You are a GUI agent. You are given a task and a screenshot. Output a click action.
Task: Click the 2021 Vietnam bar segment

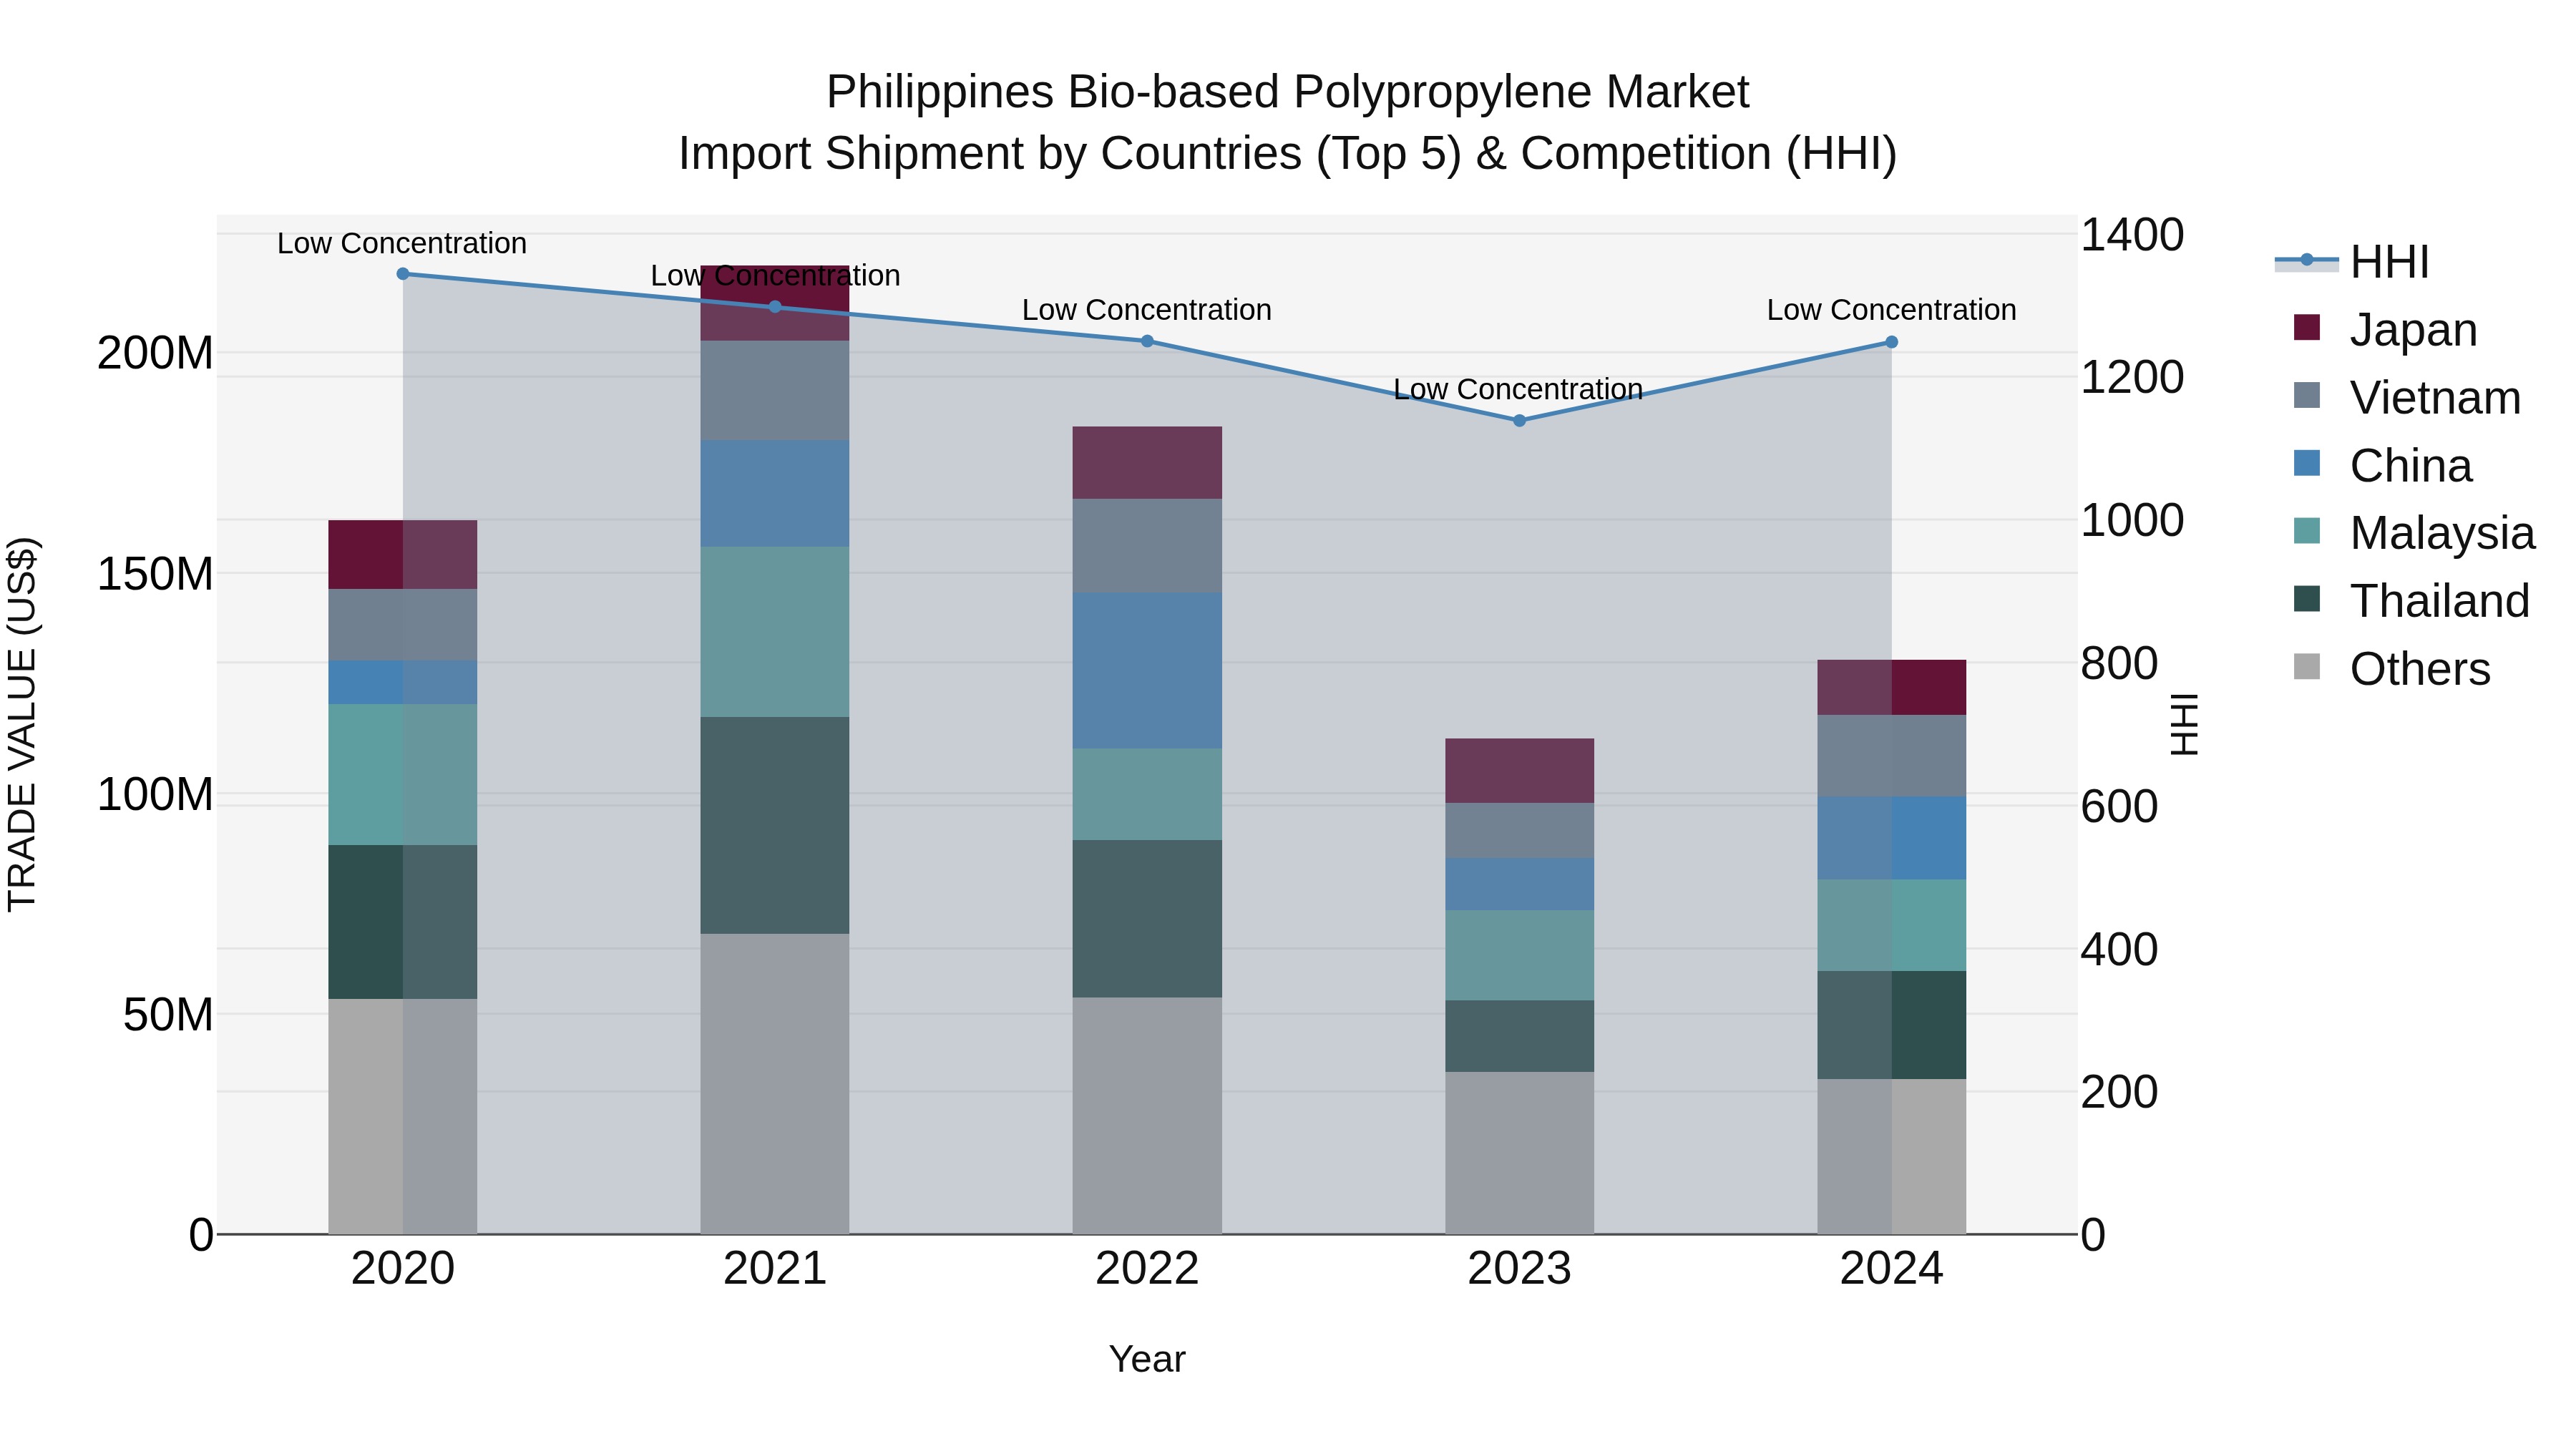[775, 391]
